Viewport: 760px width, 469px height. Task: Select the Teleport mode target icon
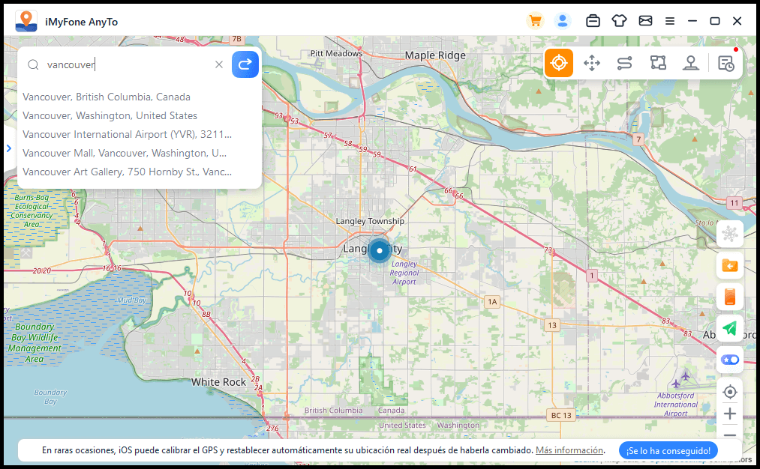coord(558,63)
